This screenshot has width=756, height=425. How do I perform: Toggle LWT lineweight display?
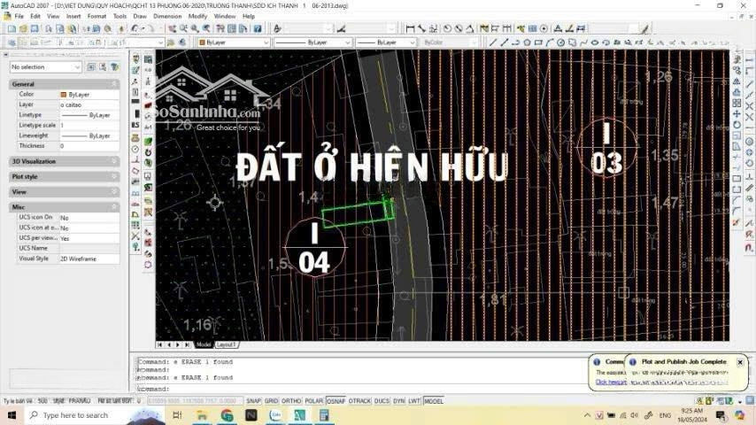[x=414, y=401]
